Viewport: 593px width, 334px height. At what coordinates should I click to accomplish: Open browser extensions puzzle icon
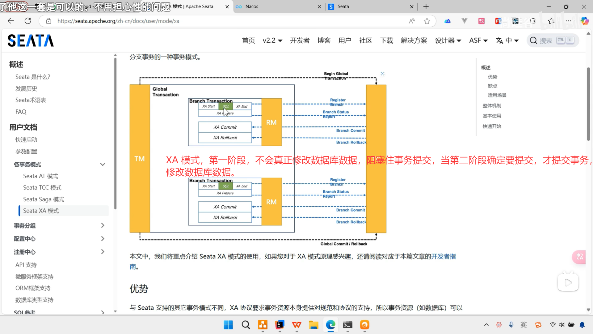coord(532,21)
